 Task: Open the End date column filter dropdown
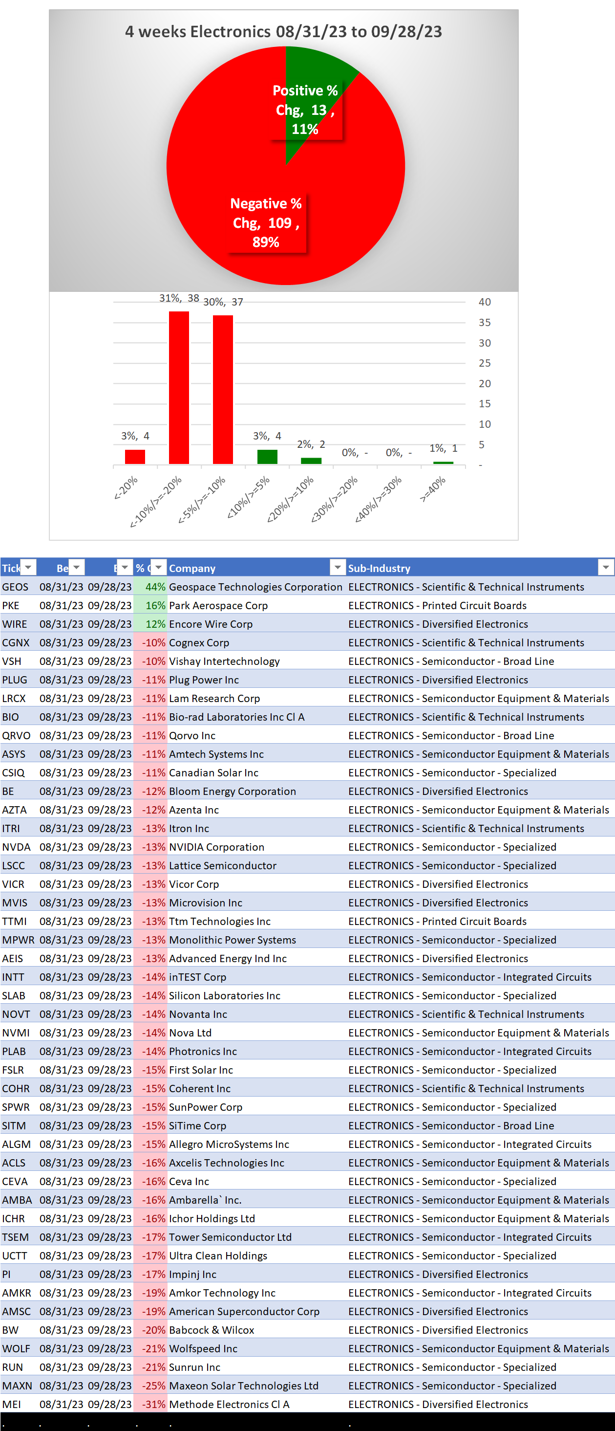click(x=125, y=567)
